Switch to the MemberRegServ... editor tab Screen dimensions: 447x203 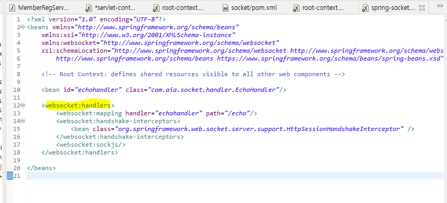(39, 8)
